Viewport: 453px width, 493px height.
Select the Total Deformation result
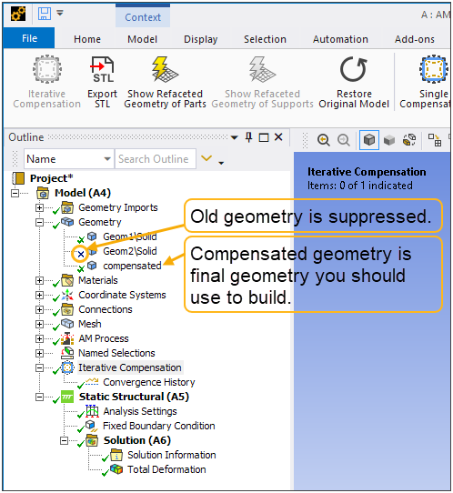click(166, 469)
